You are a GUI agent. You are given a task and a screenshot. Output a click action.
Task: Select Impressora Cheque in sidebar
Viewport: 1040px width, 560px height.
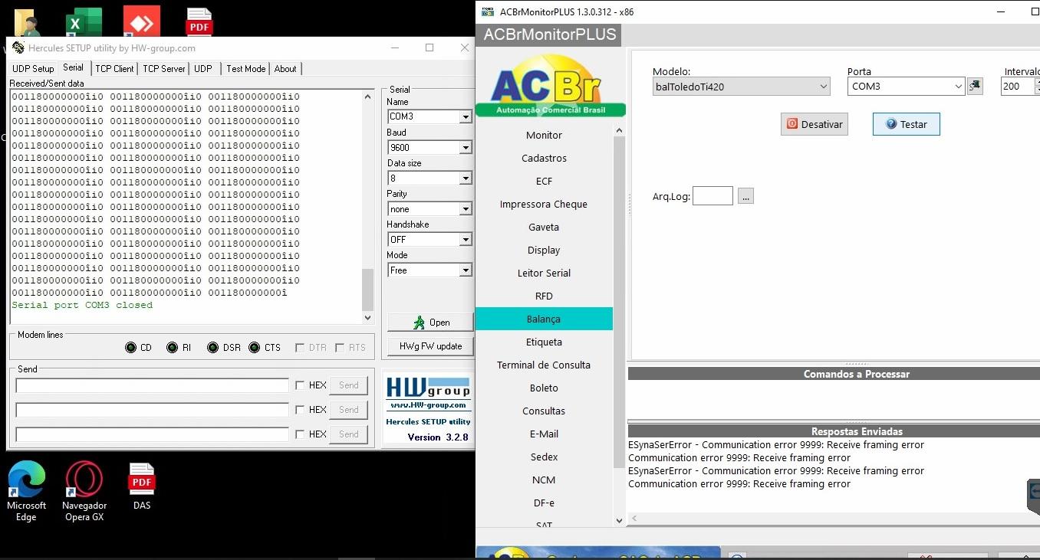544,204
